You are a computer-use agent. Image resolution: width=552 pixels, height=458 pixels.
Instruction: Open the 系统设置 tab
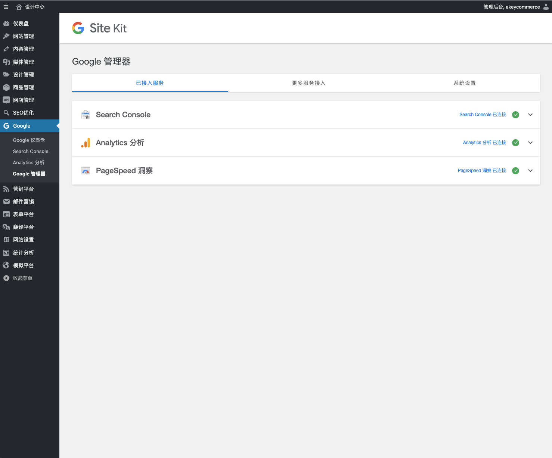[x=465, y=83]
